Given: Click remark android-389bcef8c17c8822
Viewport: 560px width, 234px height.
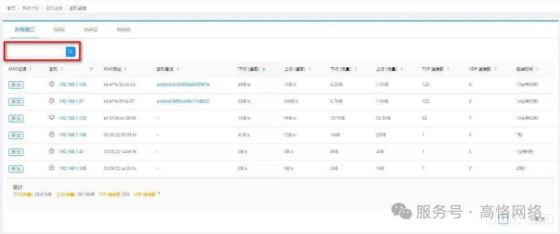Looking at the screenshot, I should pyautogui.click(x=183, y=101).
